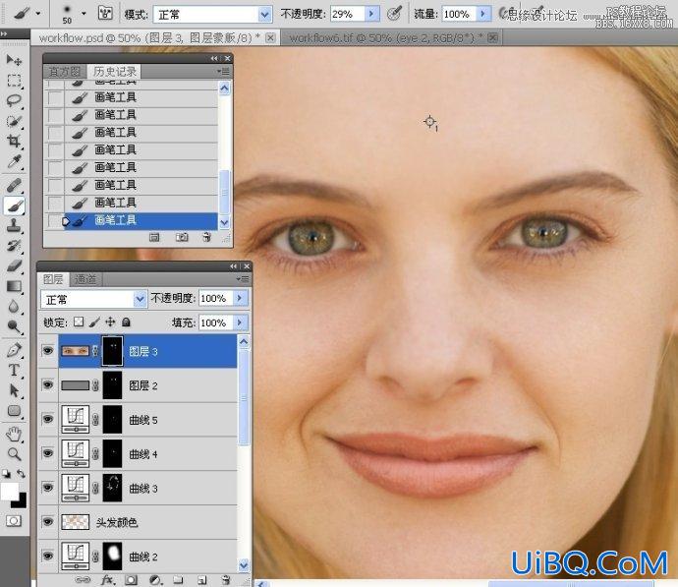Screen dimensions: 678x587
Task: Open flow 100% slider arrow
Action: (x=483, y=14)
